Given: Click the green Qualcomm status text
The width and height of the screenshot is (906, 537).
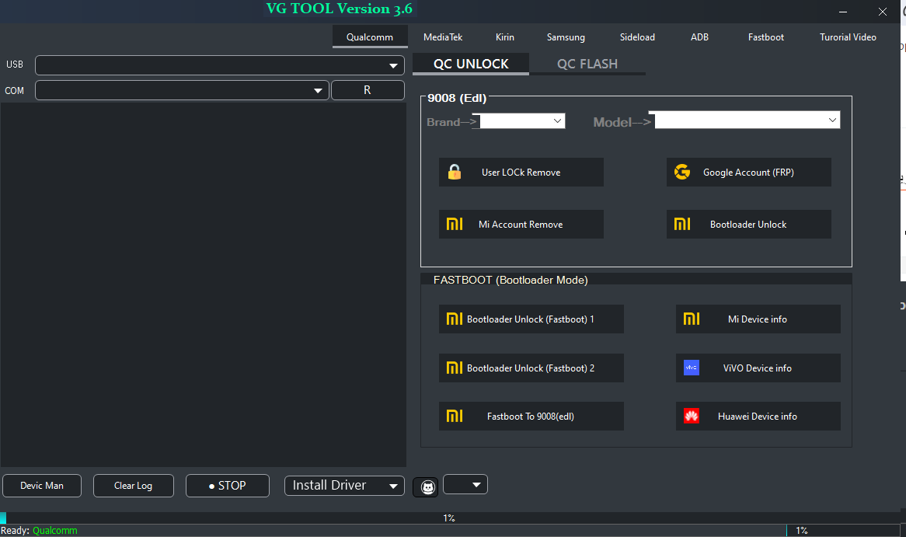Looking at the screenshot, I should coord(55,531).
